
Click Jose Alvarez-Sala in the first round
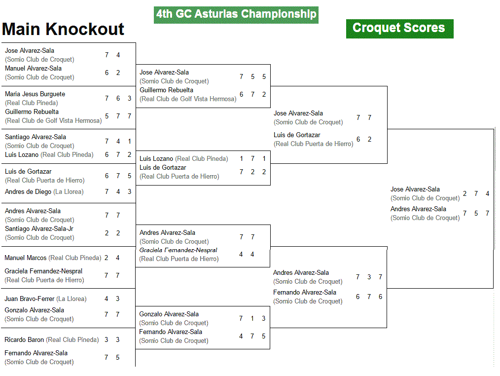pos(30,50)
